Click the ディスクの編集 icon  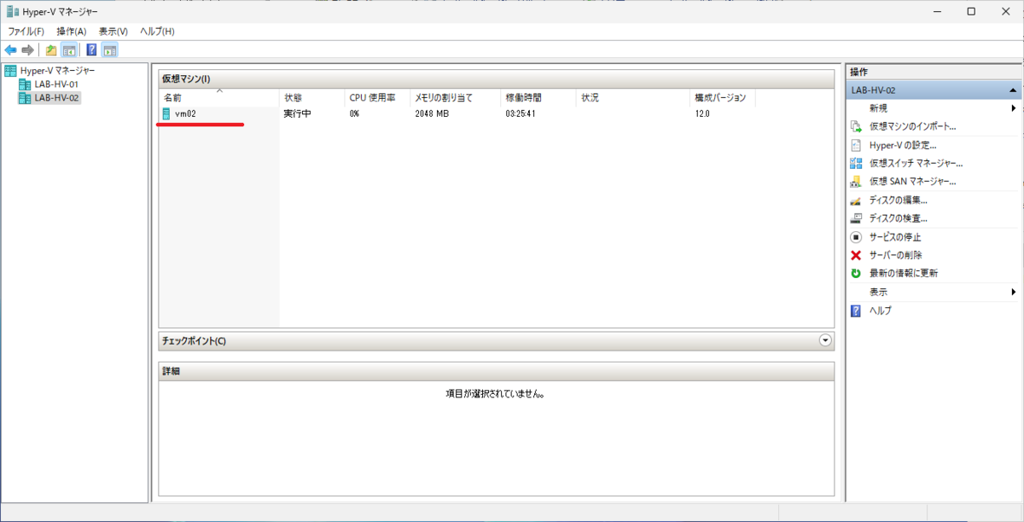click(856, 200)
